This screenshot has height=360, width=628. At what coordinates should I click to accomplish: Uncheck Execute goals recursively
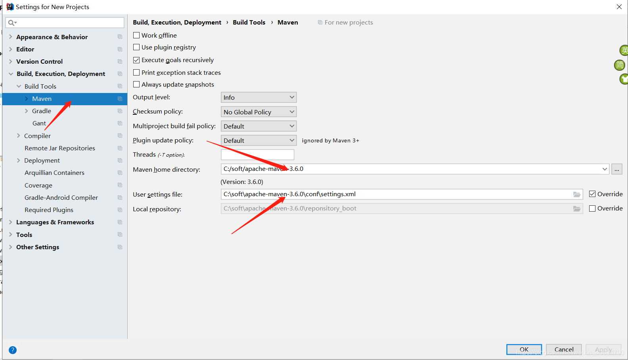tap(136, 60)
